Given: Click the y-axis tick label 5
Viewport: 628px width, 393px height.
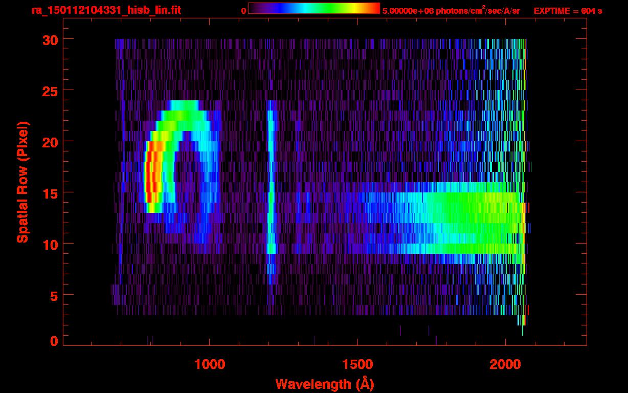Looking at the screenshot, I should coord(54,295).
